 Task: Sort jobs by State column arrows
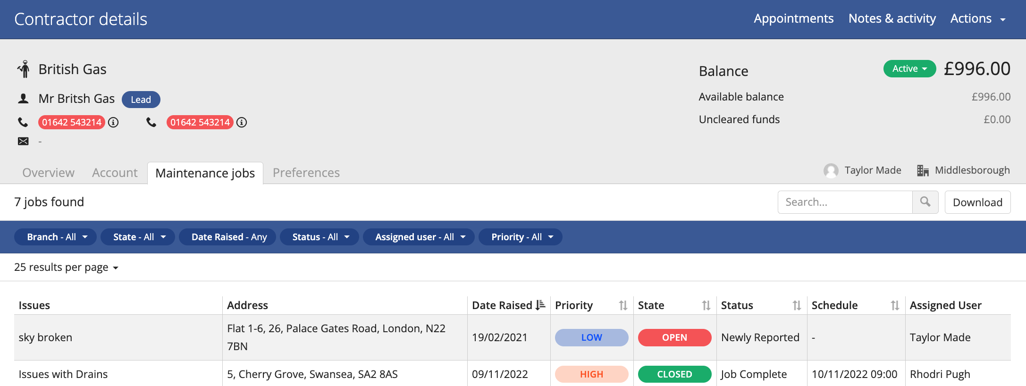706,306
